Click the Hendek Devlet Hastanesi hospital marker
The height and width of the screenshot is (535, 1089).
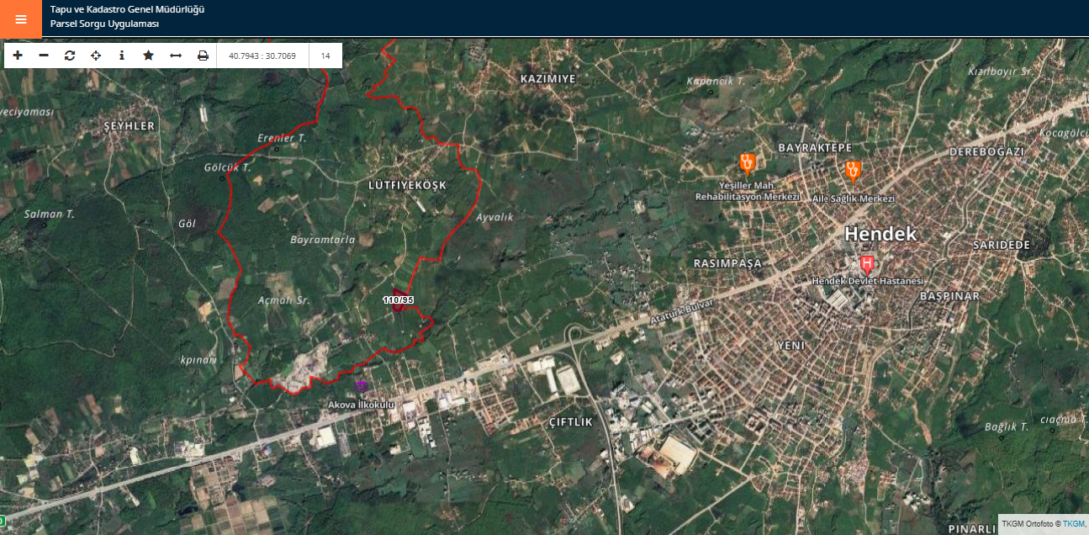(x=867, y=263)
